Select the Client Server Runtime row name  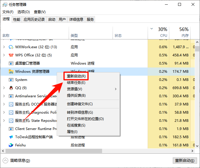coord(36,129)
